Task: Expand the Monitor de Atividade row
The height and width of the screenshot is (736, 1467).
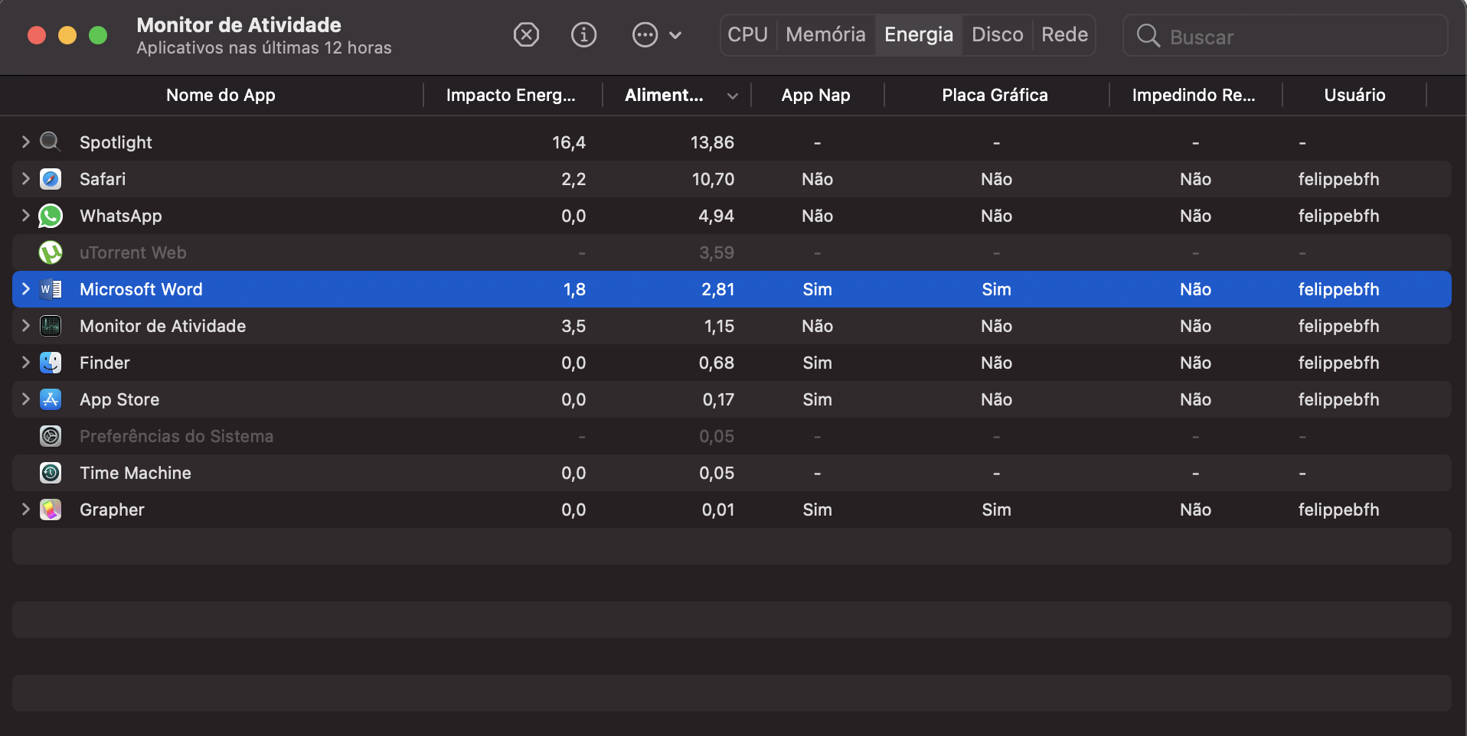Action: pos(25,326)
